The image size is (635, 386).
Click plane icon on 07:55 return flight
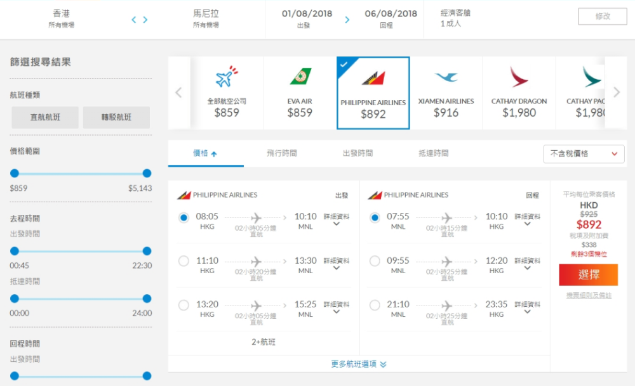point(447,217)
